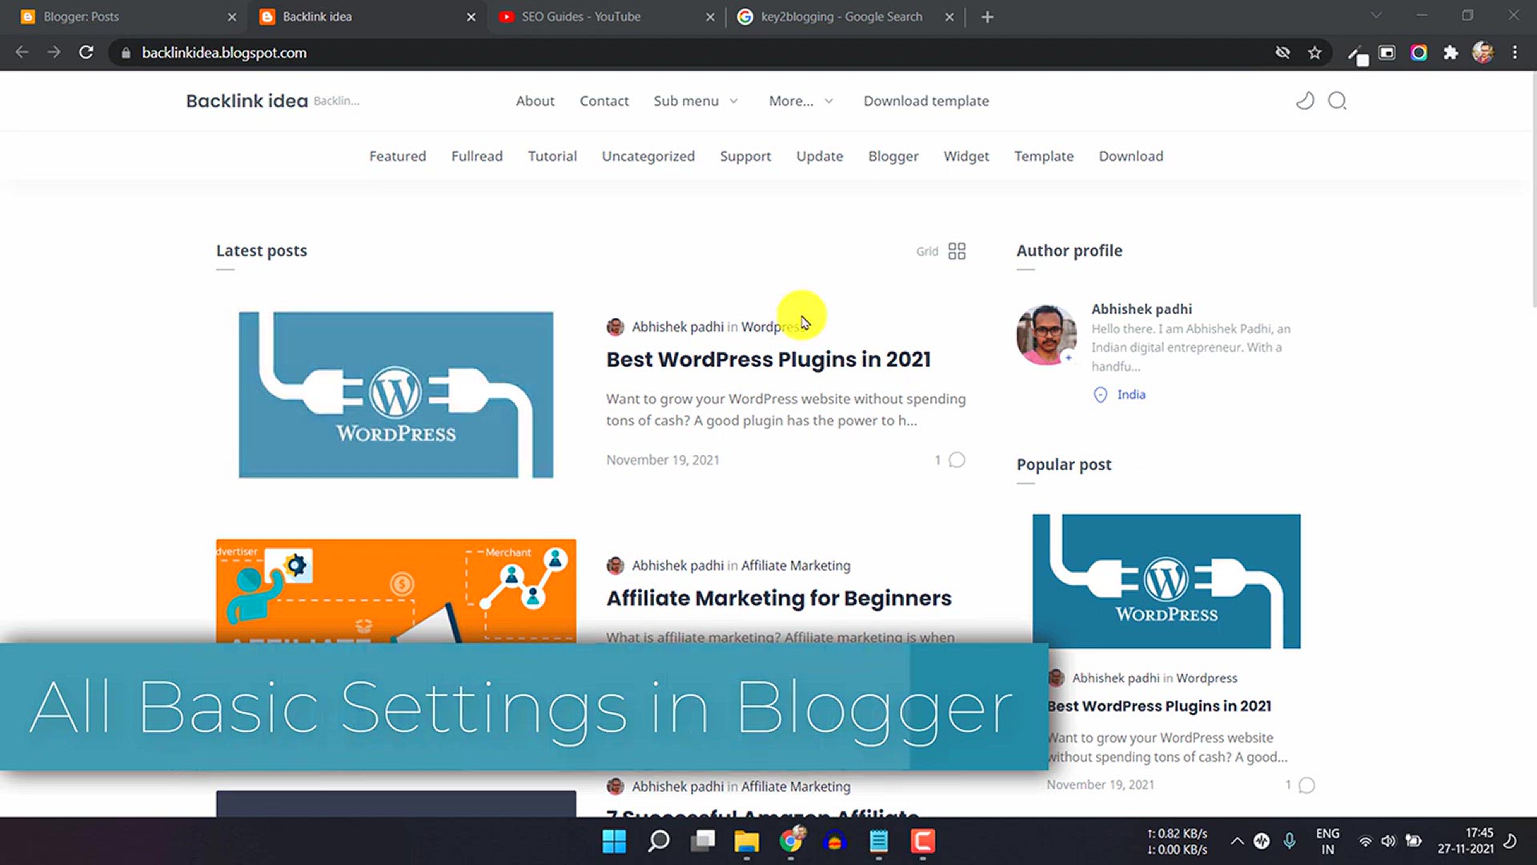Click Download template menu link
The height and width of the screenshot is (865, 1537).
point(926,101)
